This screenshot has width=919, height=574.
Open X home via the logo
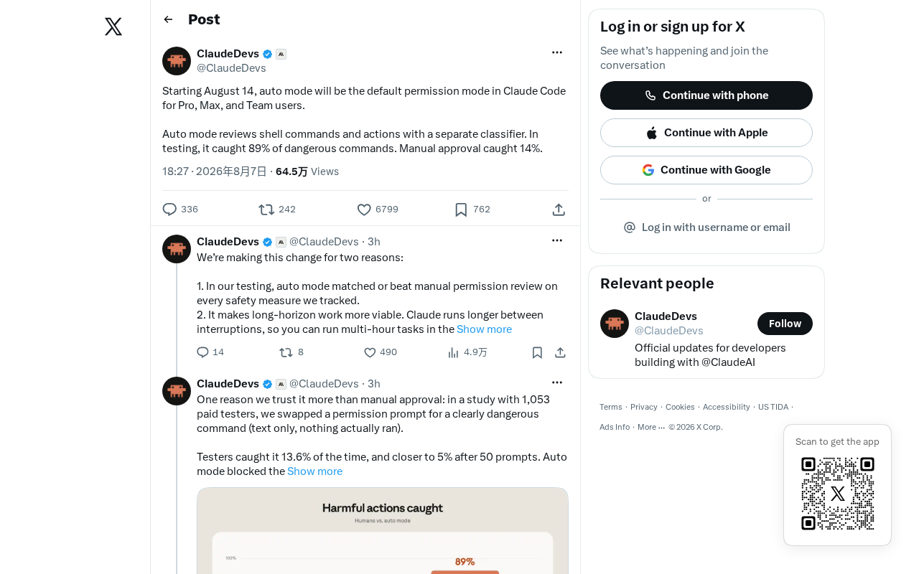113,27
